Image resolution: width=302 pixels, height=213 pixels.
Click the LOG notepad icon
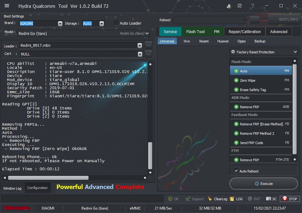click(x=232, y=199)
